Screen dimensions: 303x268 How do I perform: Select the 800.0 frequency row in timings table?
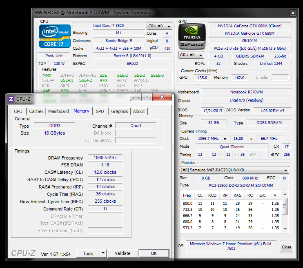pos(231,204)
